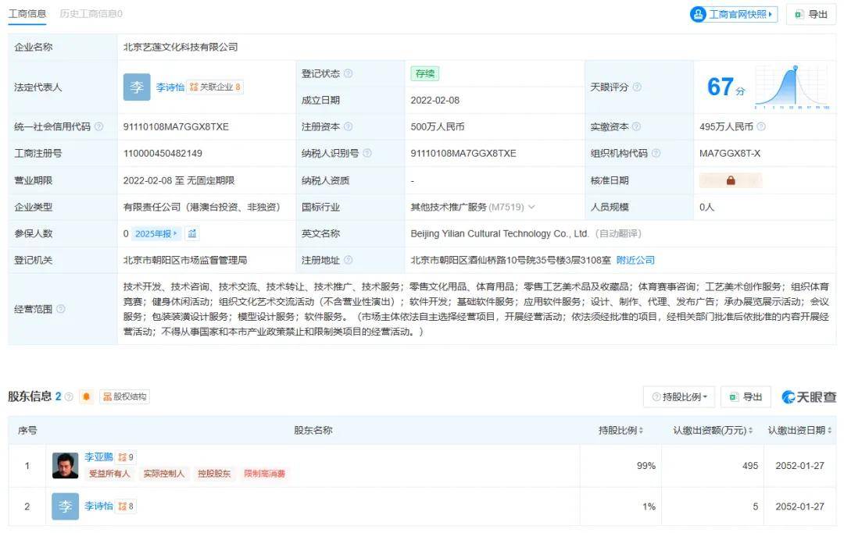The image size is (844, 533).
Task: Open shareholder link 李诗怡 in row 2
Action: 98,506
